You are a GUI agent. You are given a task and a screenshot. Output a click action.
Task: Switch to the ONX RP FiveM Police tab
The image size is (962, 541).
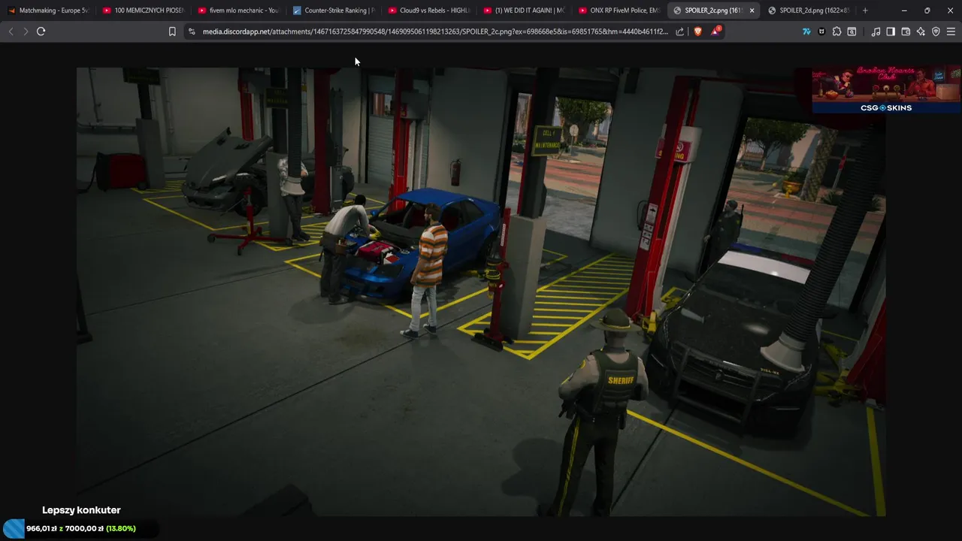tap(619, 11)
